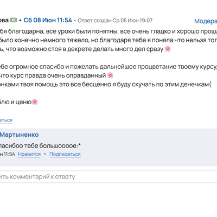Viewport: 217px width, 217px height.
Task: Click the flower emoji after "дел сразу"
Action: pyautogui.click(x=168, y=49)
